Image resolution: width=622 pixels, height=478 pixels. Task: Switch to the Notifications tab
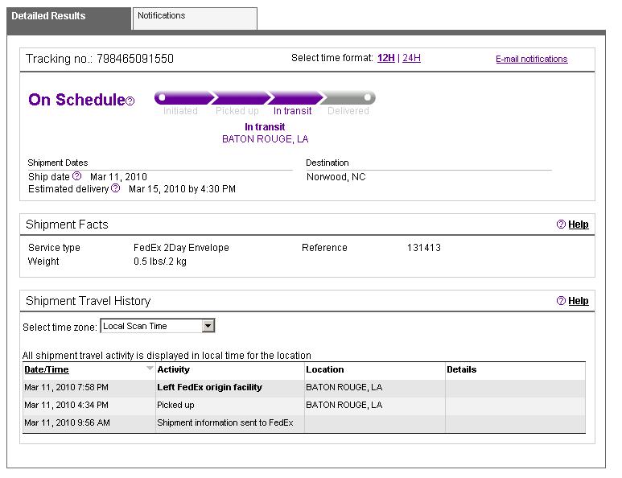[x=195, y=19]
